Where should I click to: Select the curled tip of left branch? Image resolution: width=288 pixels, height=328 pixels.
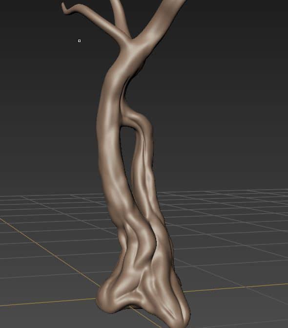click(x=66, y=9)
